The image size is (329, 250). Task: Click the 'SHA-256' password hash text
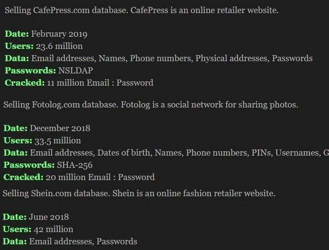tap(75, 165)
